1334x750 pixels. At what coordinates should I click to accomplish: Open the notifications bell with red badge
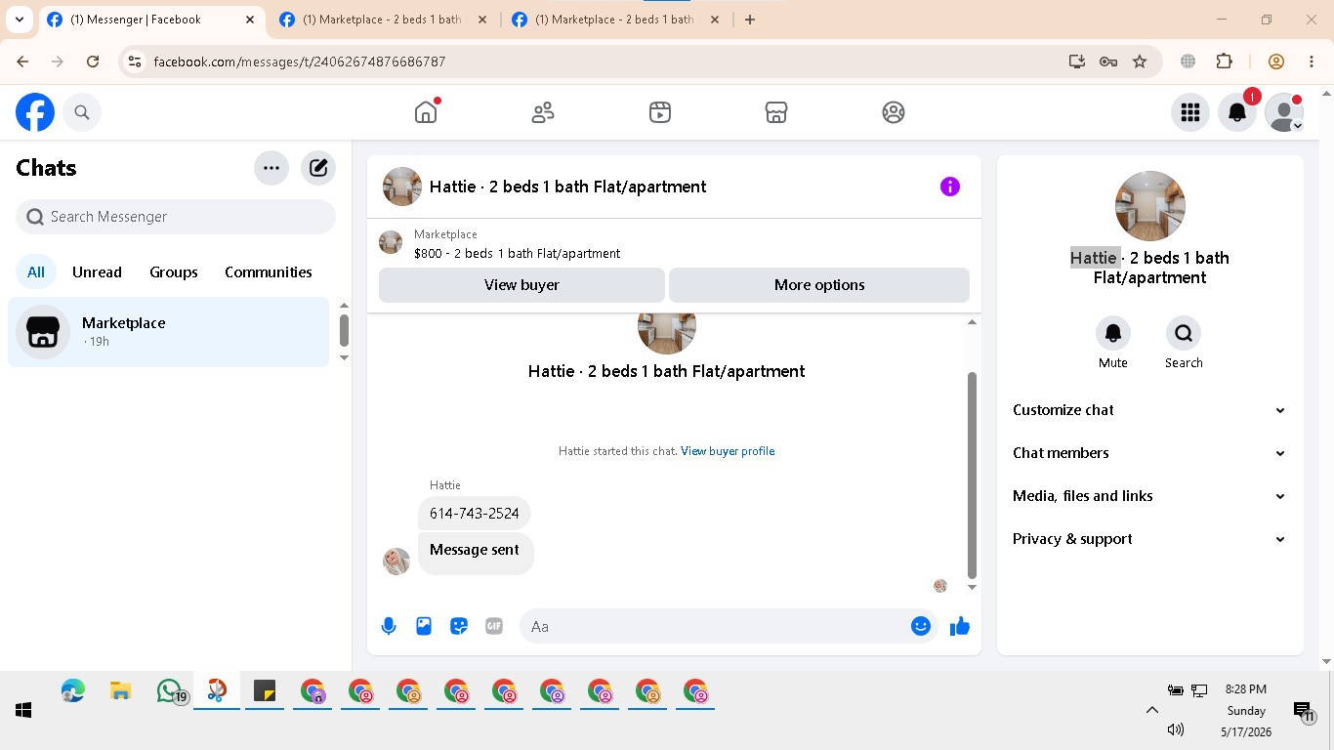pos(1237,112)
